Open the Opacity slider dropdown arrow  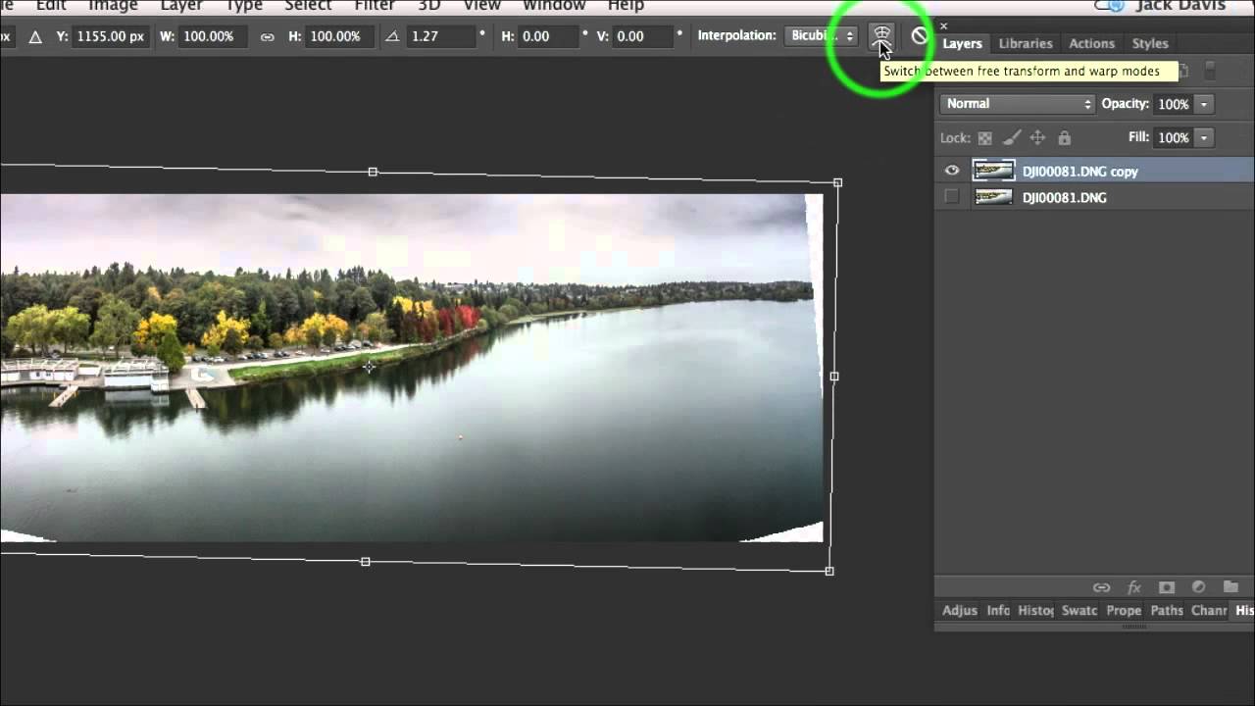(x=1204, y=104)
